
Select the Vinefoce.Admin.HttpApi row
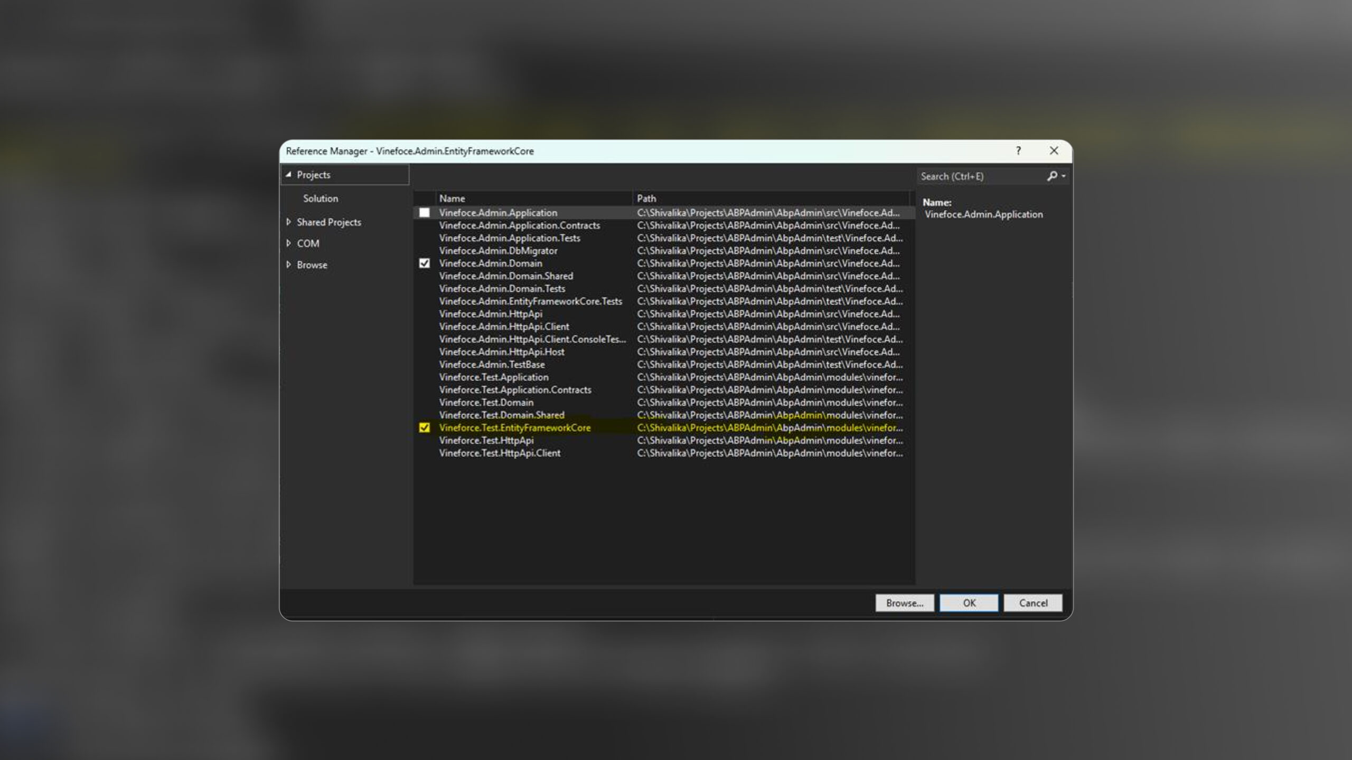pyautogui.click(x=664, y=314)
